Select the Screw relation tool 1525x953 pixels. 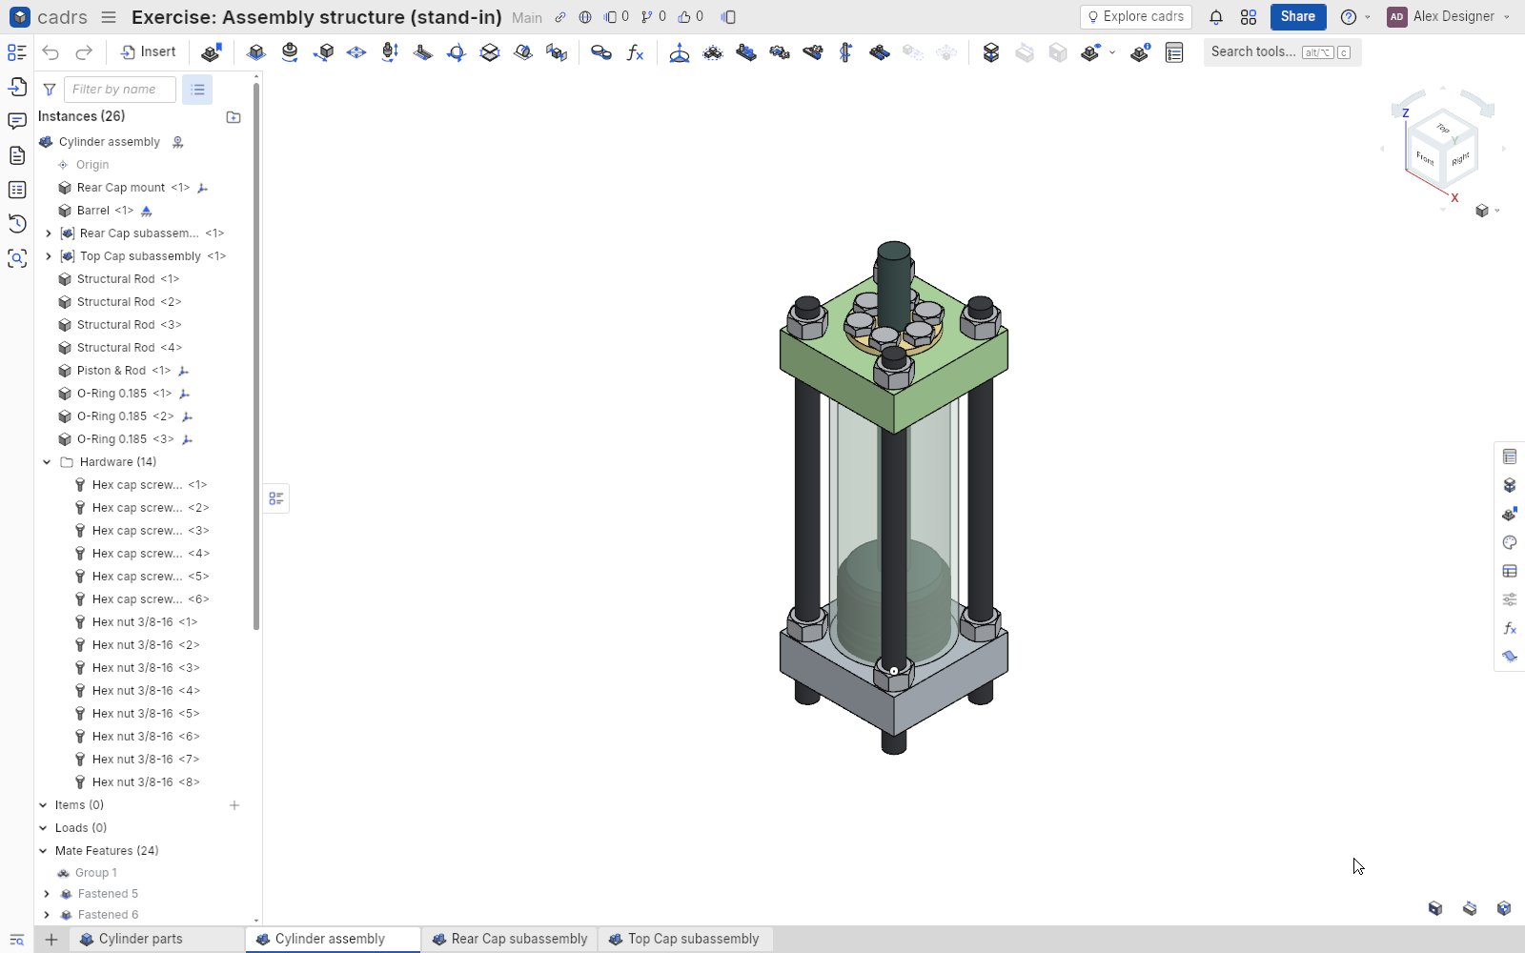(x=846, y=52)
